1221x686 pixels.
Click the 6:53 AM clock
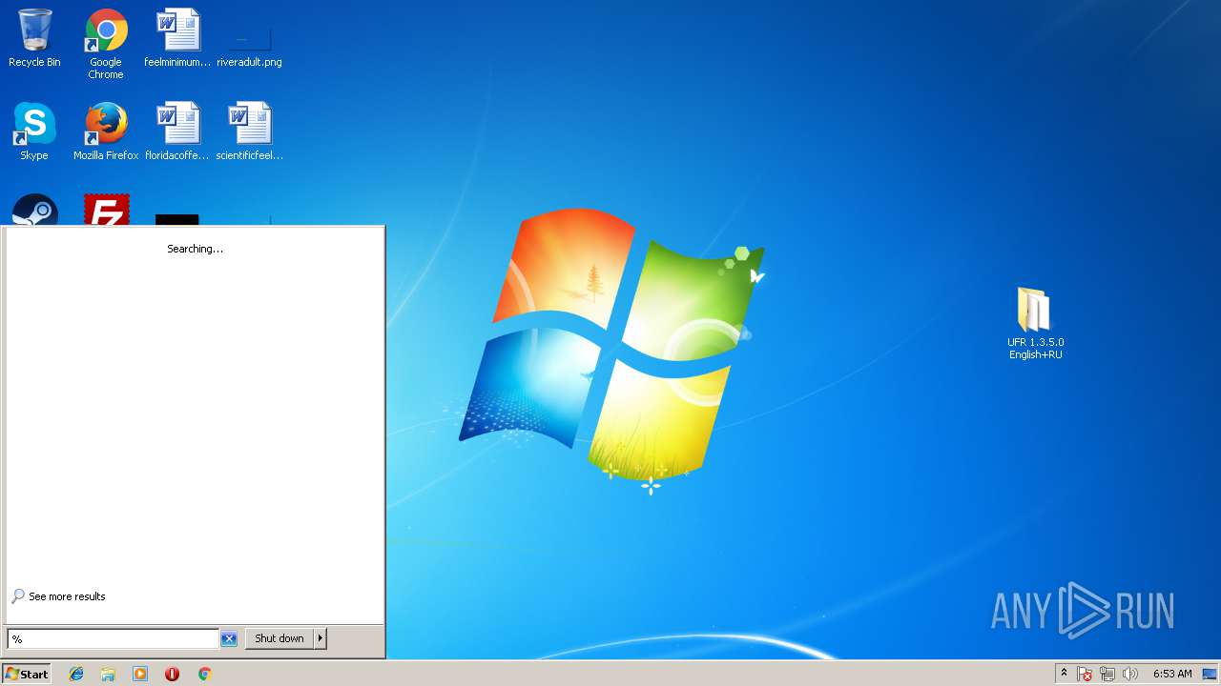point(1172,674)
